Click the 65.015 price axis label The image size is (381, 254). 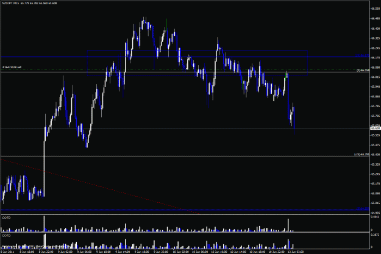pos(376,203)
